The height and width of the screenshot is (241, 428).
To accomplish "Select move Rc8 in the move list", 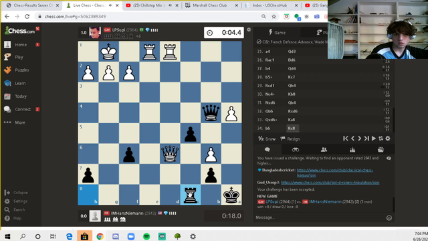I will tap(292, 128).
